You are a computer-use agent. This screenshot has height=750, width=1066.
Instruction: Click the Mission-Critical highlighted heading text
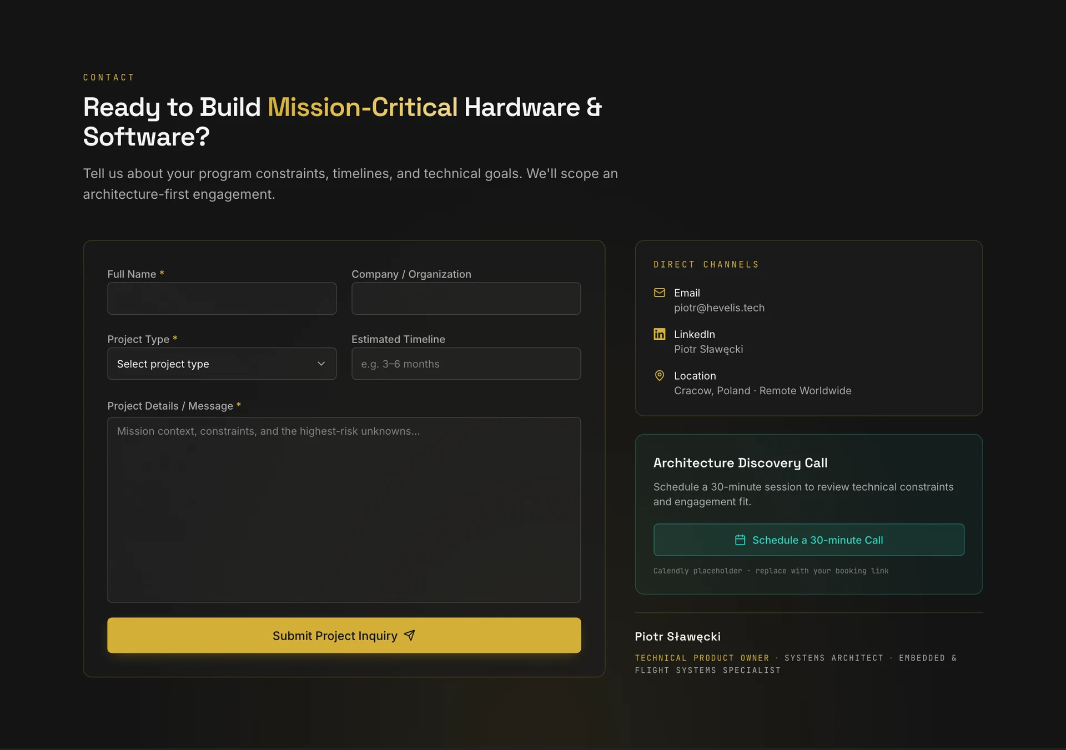363,107
